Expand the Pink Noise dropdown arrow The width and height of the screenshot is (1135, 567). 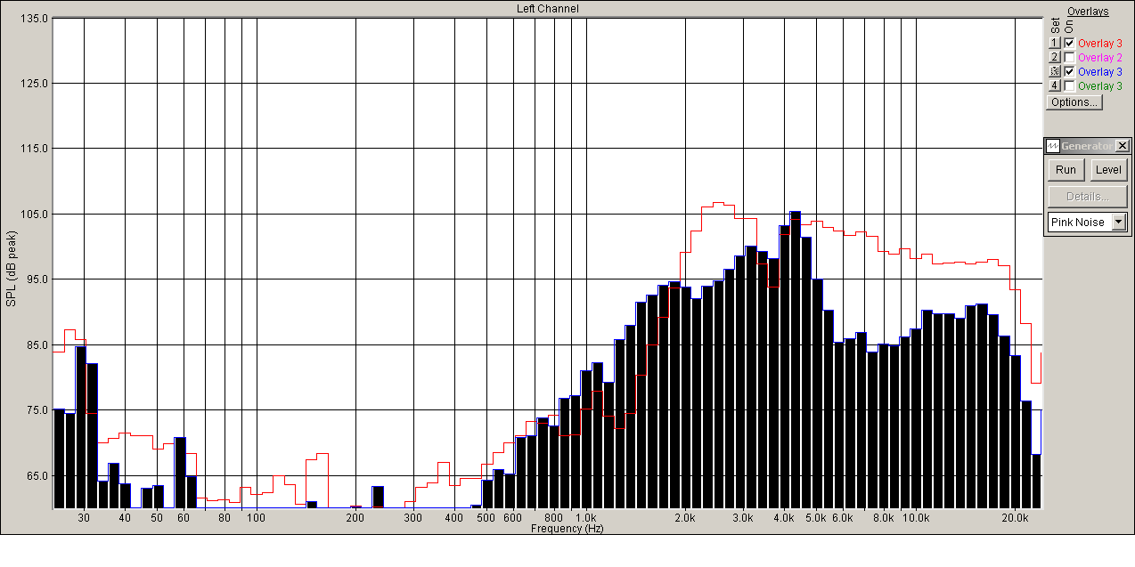point(1119,222)
